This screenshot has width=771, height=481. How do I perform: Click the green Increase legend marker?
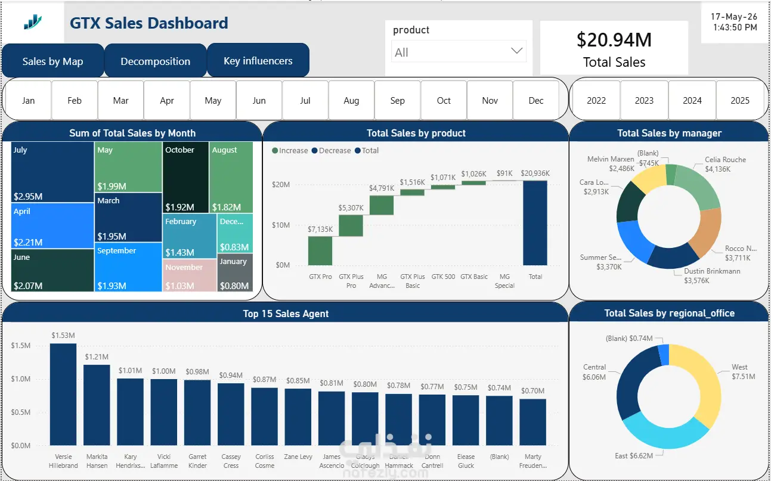click(x=275, y=151)
